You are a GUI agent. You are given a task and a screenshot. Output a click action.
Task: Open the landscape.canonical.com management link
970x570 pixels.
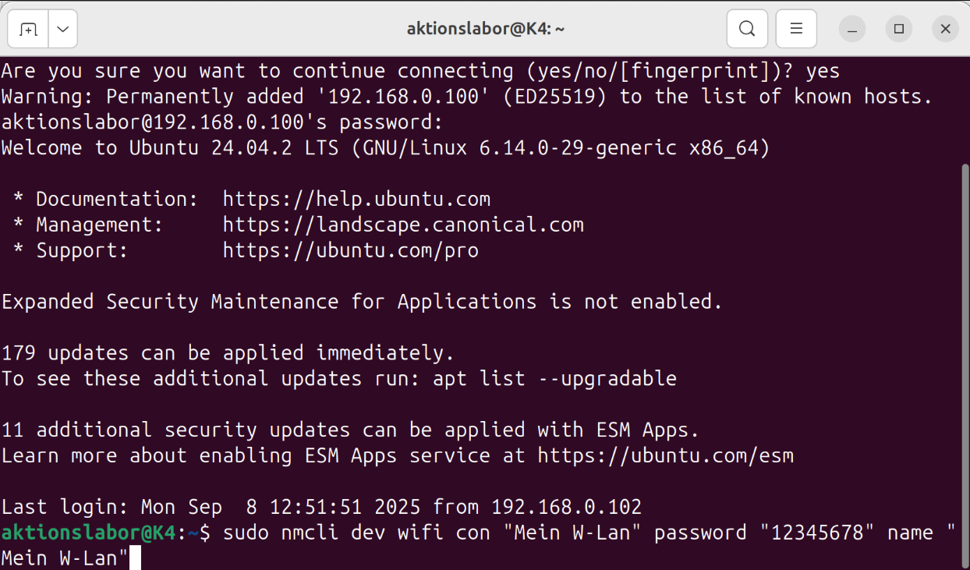click(402, 225)
